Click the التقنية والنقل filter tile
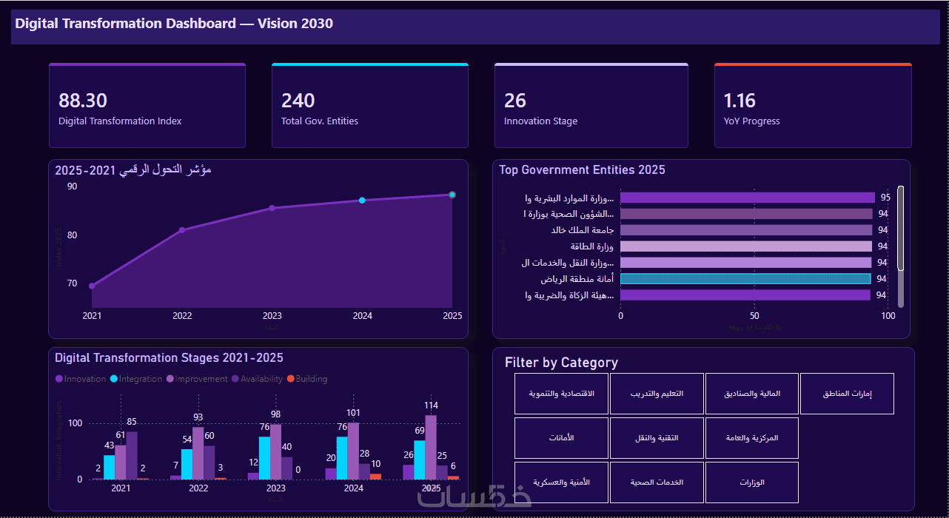Screen dimensions: 949x518 (657, 438)
